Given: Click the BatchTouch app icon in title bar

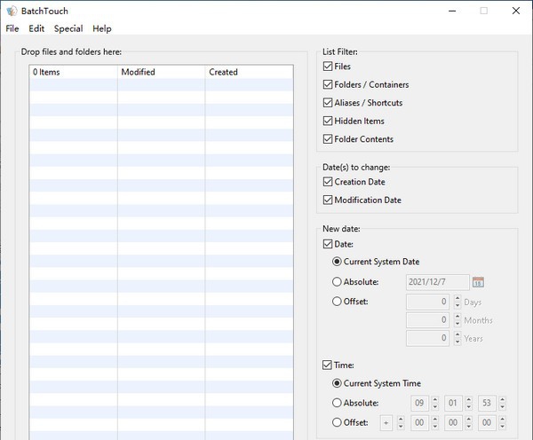Looking at the screenshot, I should click(12, 11).
